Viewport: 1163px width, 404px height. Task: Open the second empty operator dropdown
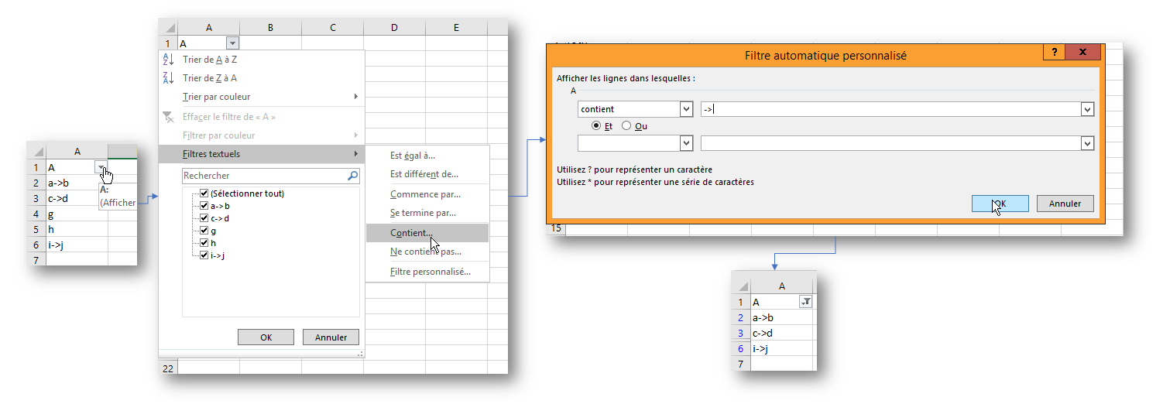click(686, 143)
